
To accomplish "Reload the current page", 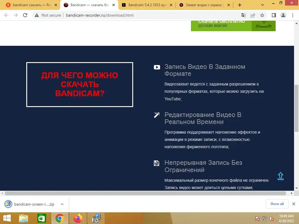I will pyautogui.click(x=25, y=15).
